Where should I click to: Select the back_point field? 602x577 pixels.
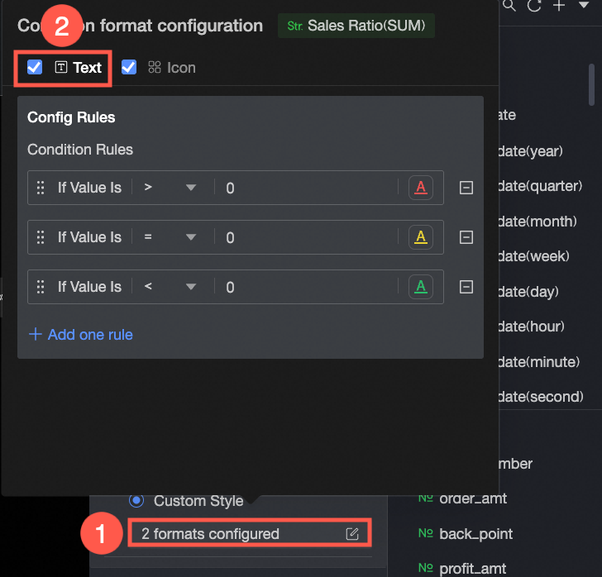(475, 534)
